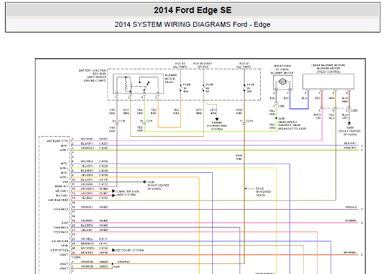This screenshot has width=388, height=274.
Task: Click the 'YEL/BLU' wire label at pin 14
Action: [x=87, y=198]
